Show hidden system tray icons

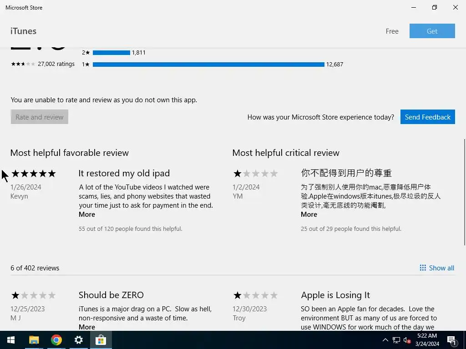(385, 340)
